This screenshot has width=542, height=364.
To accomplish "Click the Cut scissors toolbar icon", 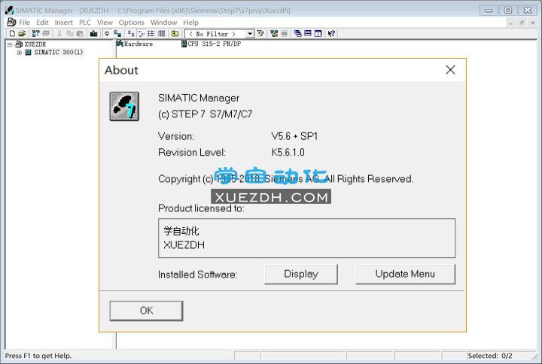I will [x=59, y=34].
